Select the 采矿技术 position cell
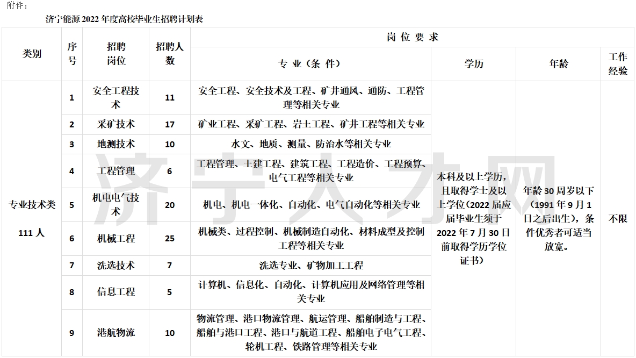This screenshot has width=636, height=358. coord(115,124)
